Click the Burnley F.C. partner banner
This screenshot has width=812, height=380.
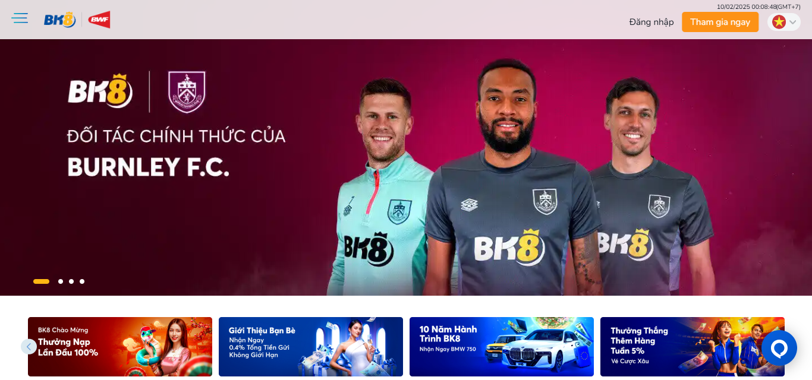406,167
